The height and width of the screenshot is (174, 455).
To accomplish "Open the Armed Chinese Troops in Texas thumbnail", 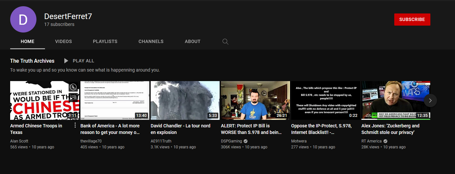I will point(45,100).
